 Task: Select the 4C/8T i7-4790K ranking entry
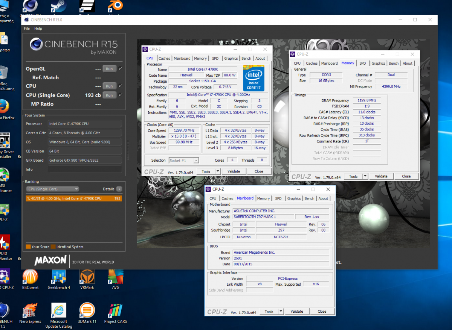point(74,198)
